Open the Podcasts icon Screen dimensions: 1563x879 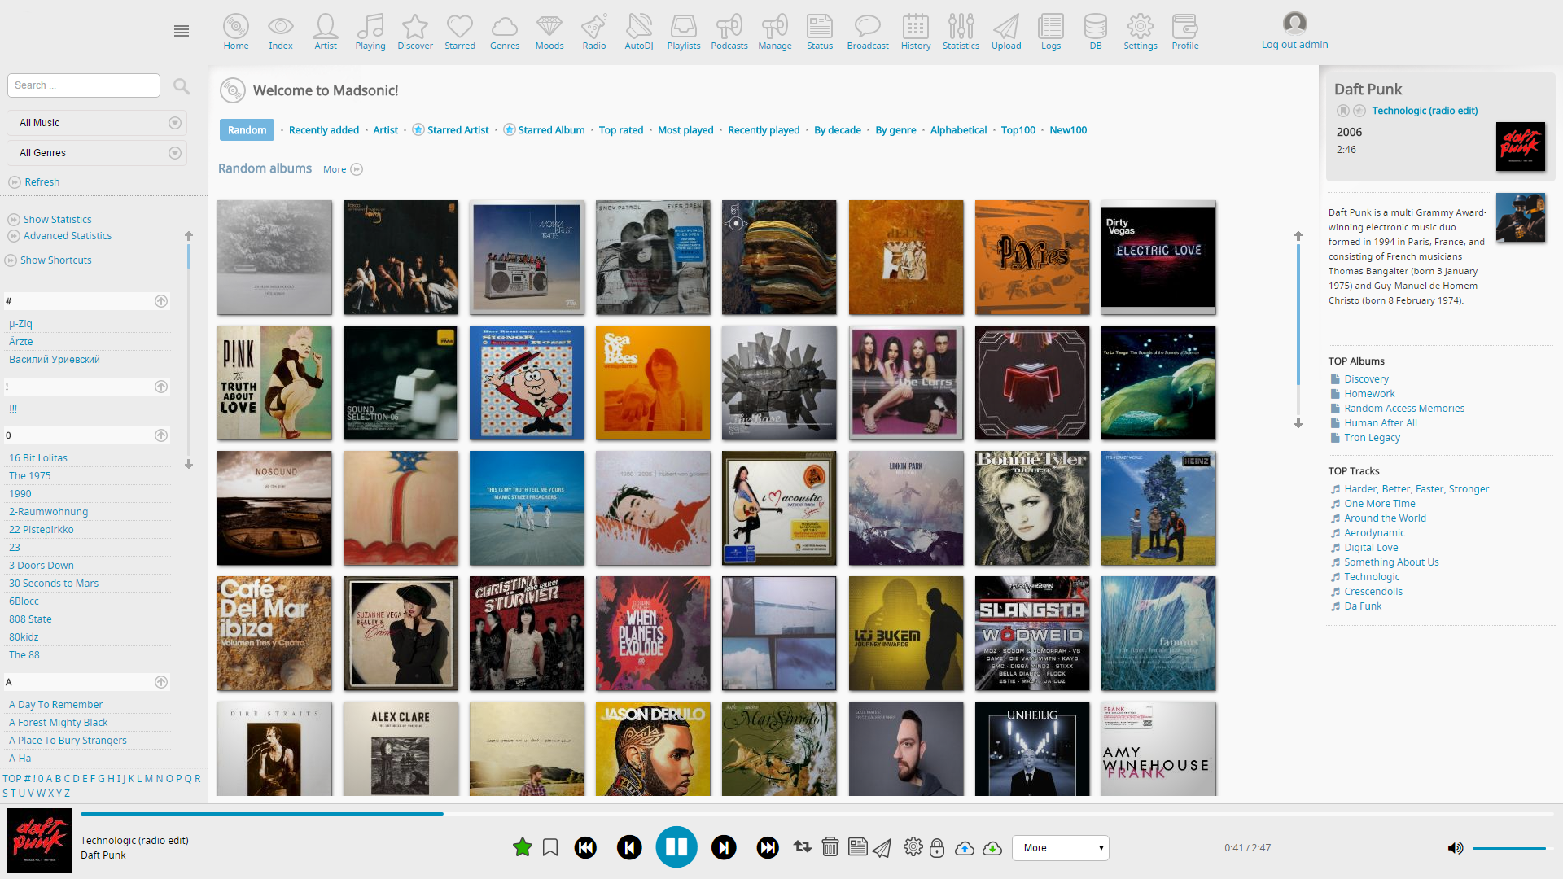pyautogui.click(x=729, y=27)
